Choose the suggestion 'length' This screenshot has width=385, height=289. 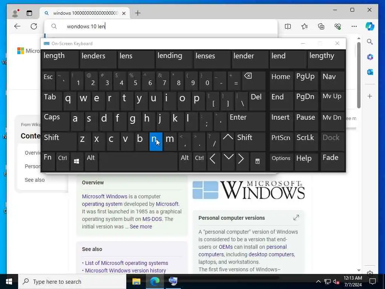pyautogui.click(x=60, y=59)
